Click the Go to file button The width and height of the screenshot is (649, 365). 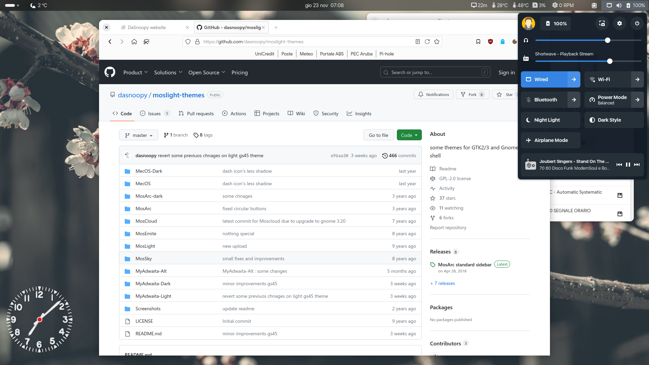[x=379, y=135]
